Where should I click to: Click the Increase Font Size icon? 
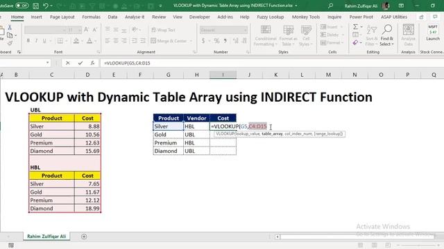(x=86, y=30)
